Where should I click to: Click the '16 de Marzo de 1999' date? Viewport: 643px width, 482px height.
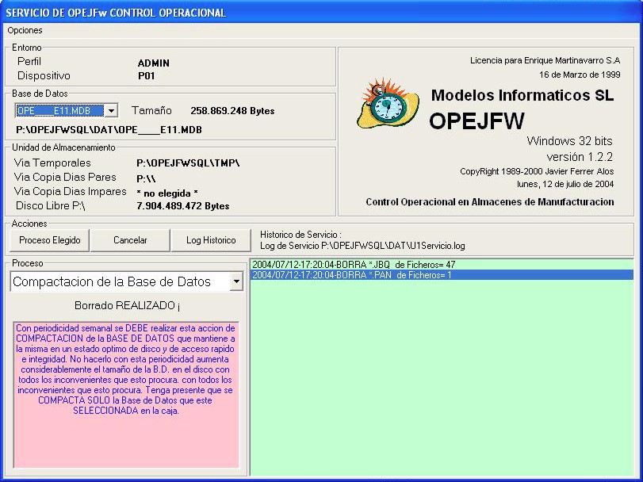pyautogui.click(x=580, y=75)
